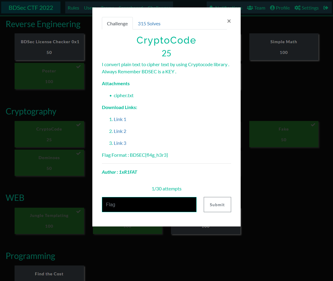Click the logout icon at top right
333x281 pixels.
click(326, 8)
